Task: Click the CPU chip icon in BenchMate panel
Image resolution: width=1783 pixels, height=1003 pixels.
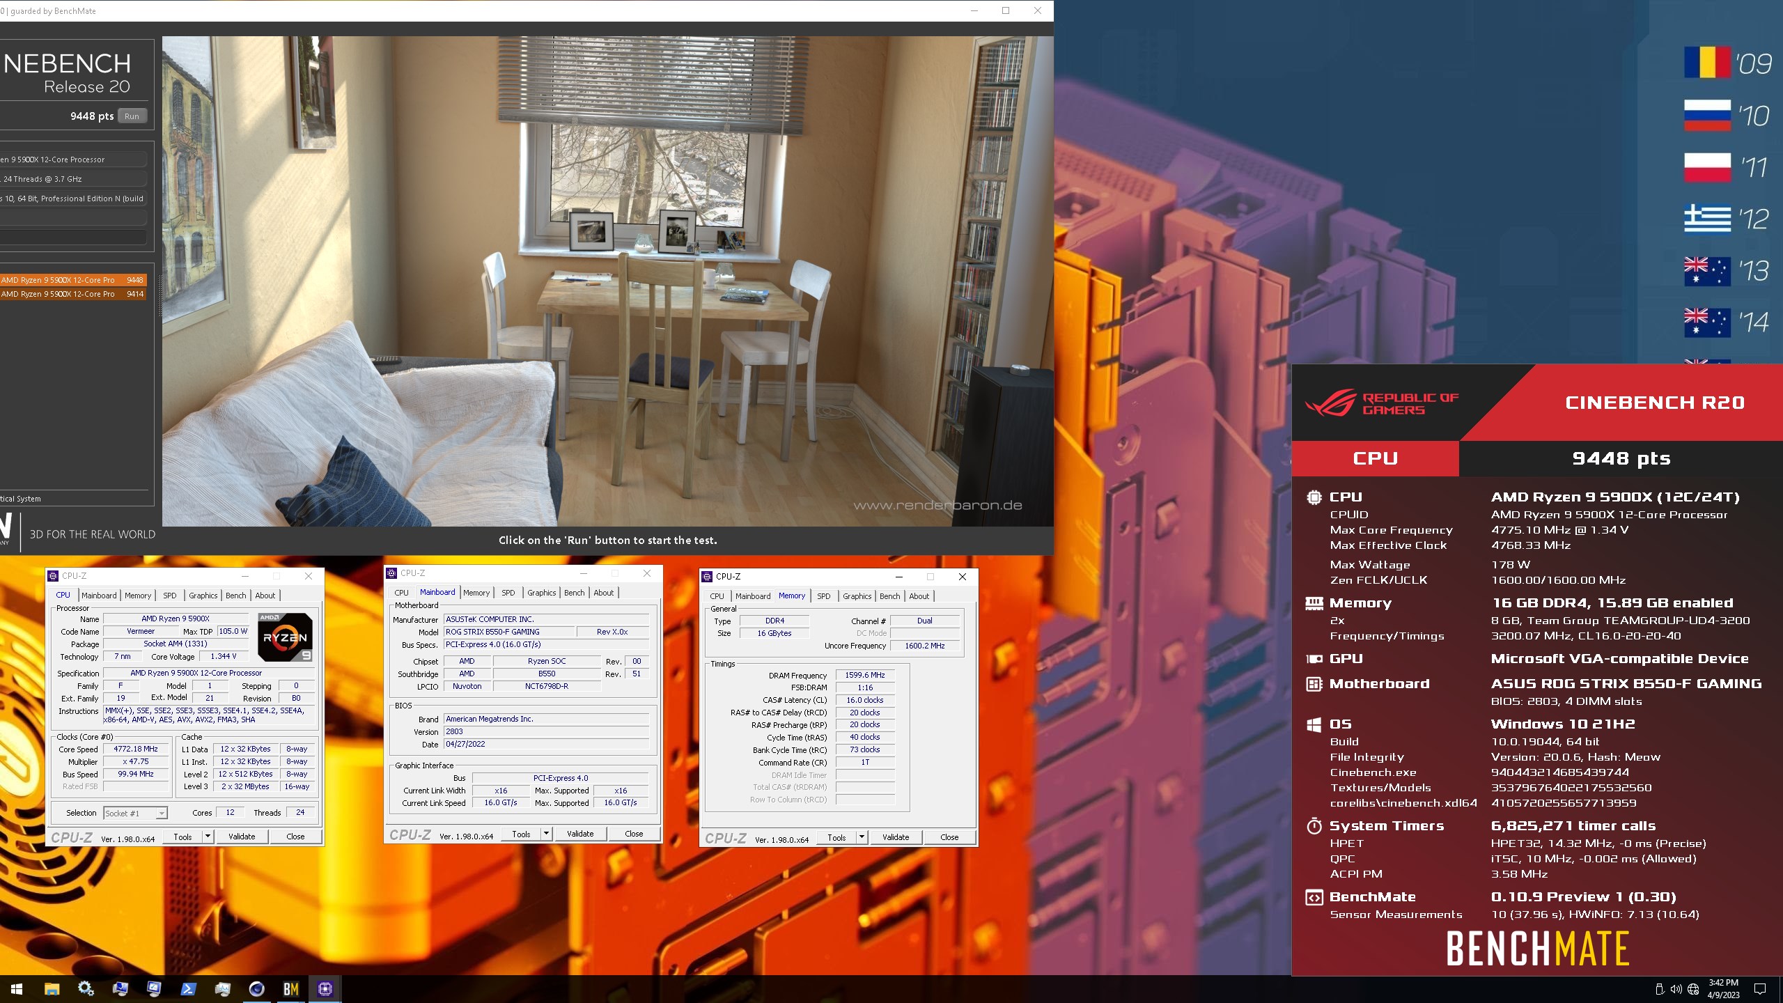Action: (x=1314, y=497)
